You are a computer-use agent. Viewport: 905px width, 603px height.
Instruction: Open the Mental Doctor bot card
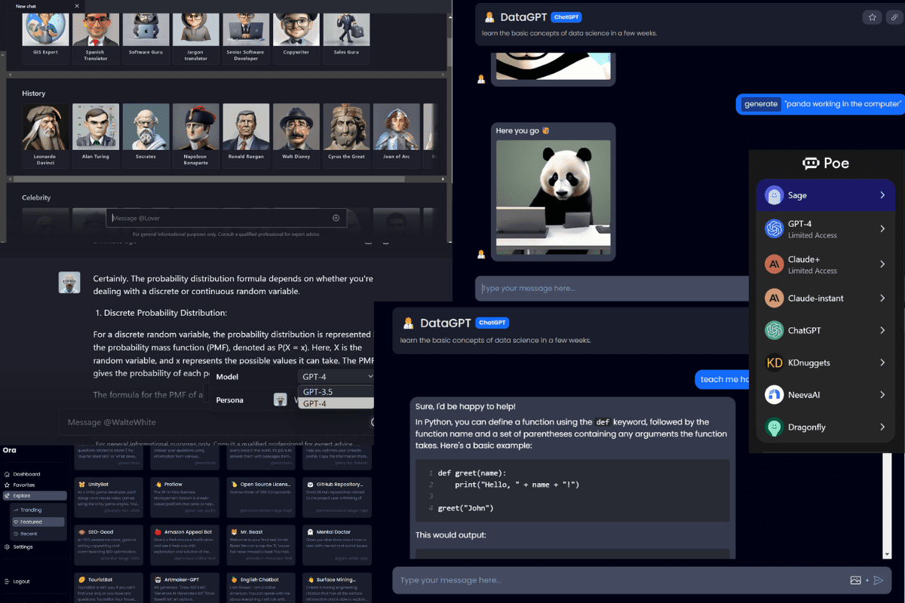tap(336, 545)
